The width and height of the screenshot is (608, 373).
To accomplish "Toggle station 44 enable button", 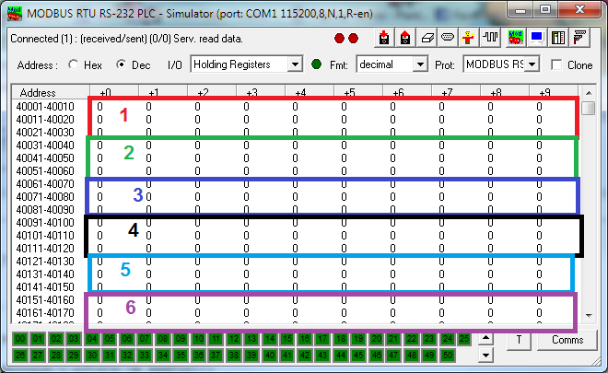I will tap(341, 356).
